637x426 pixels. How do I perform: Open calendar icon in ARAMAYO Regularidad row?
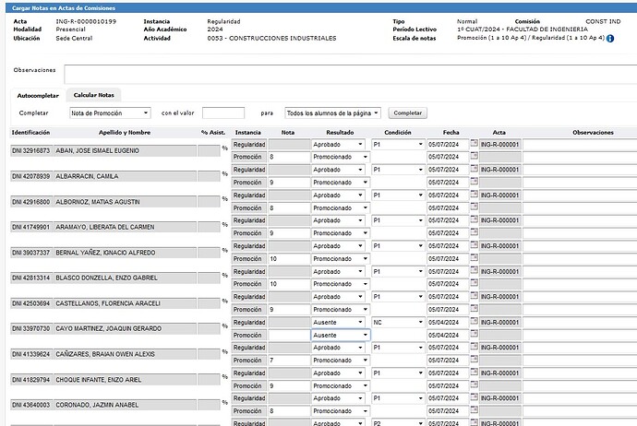point(475,219)
